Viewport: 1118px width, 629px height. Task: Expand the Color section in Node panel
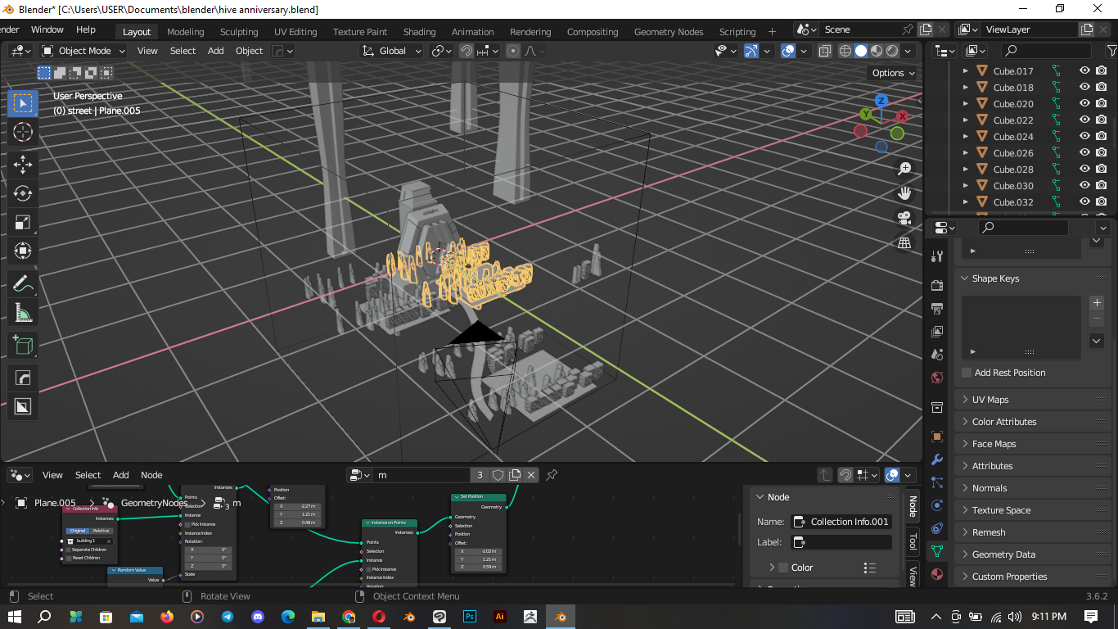pos(772,568)
